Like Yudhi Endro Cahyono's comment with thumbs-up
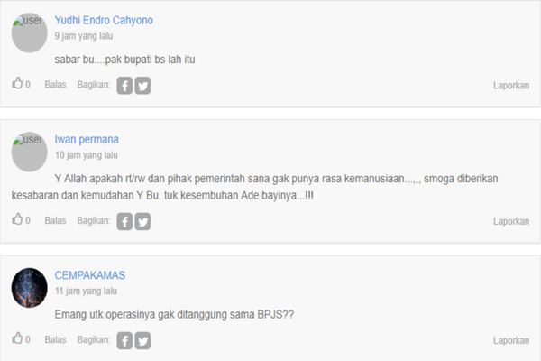The height and width of the screenshot is (361, 541). [17, 83]
